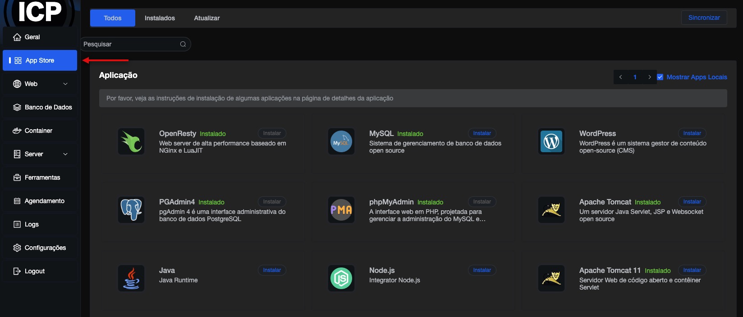
Task: Click Instalar for OpenResty
Action: [x=272, y=133]
